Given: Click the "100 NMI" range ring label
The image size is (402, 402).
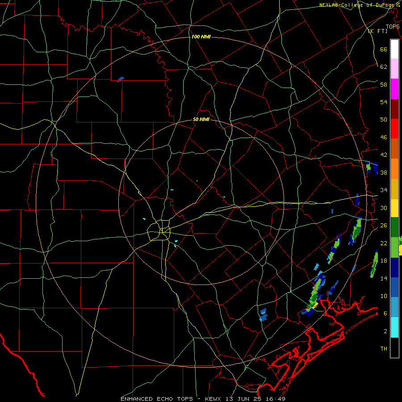Looking at the screenshot, I should 201,37.
